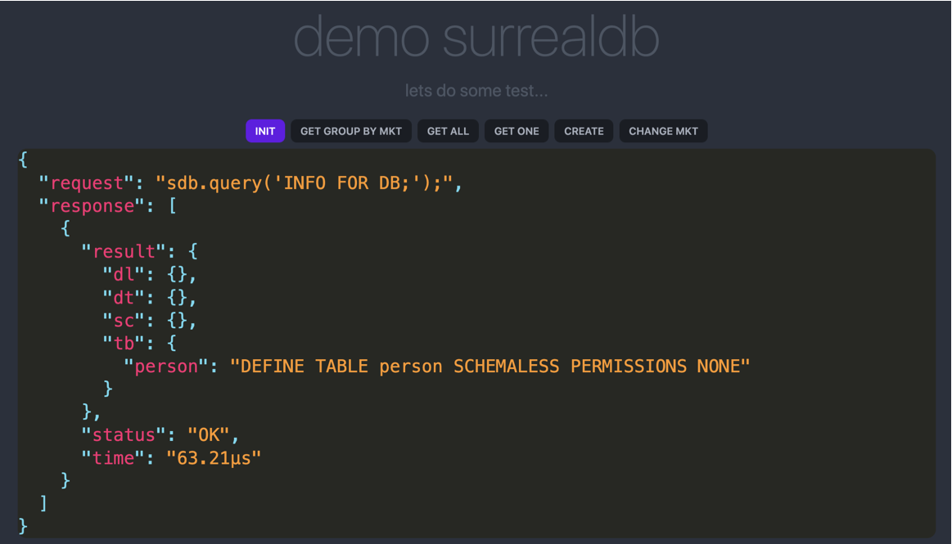This screenshot has height=544, width=952.
Task: Select the DEFINE TABLE person SCHEMALESS string
Action: 490,366
